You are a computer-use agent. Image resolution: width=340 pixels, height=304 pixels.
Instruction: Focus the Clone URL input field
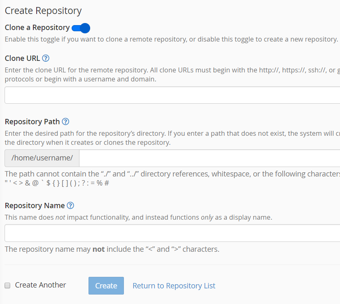[172, 95]
